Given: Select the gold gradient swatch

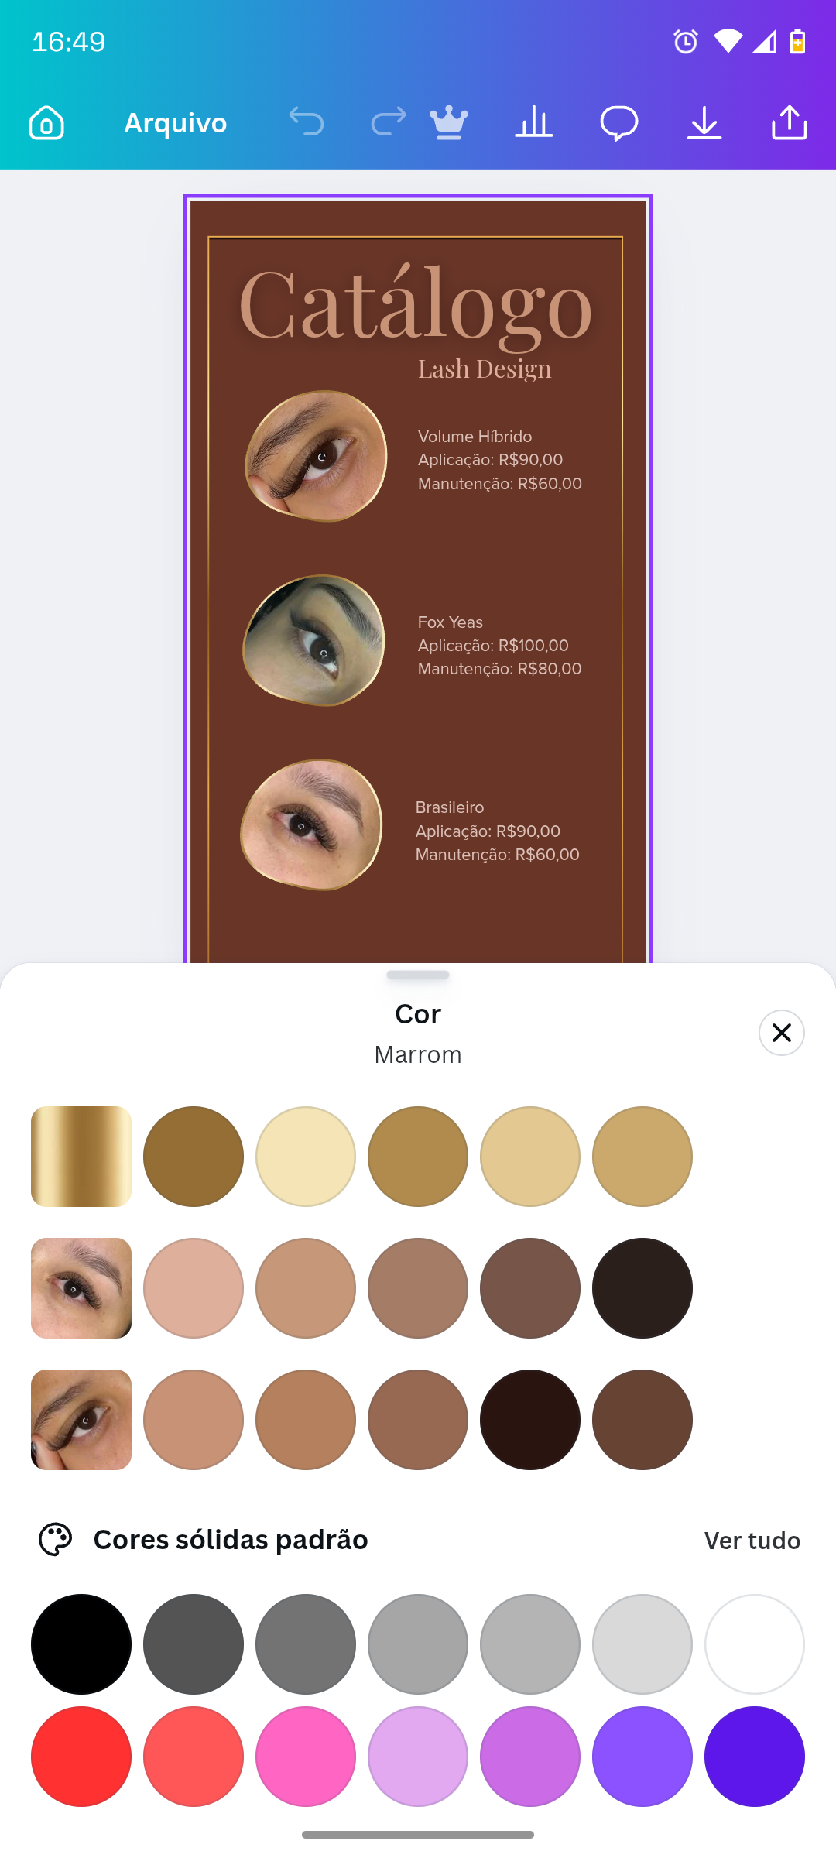Looking at the screenshot, I should point(81,1157).
